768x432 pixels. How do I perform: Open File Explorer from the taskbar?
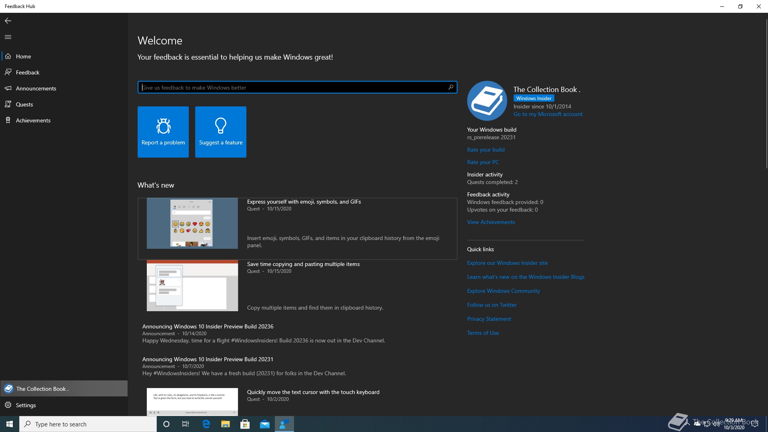point(226,424)
